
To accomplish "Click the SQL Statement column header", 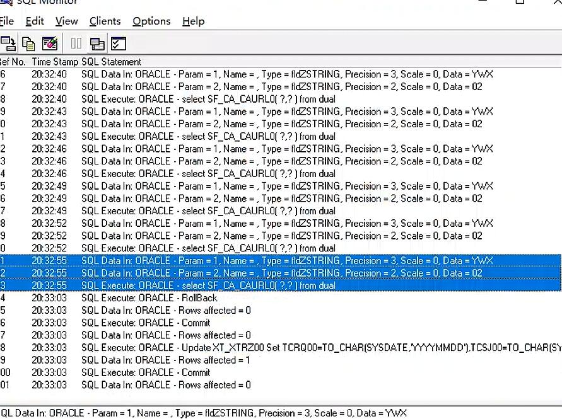I will pos(112,62).
